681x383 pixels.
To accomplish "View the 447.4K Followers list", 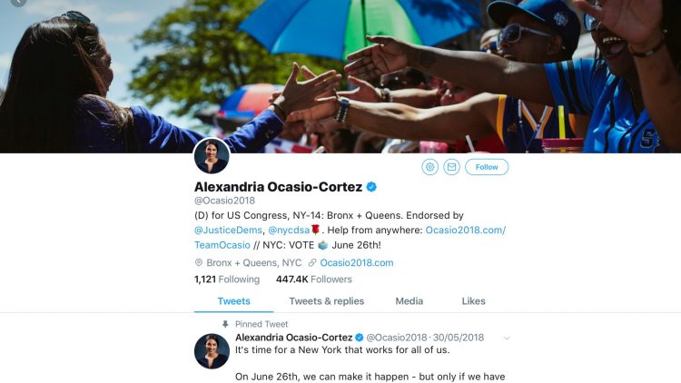I will click(314, 280).
